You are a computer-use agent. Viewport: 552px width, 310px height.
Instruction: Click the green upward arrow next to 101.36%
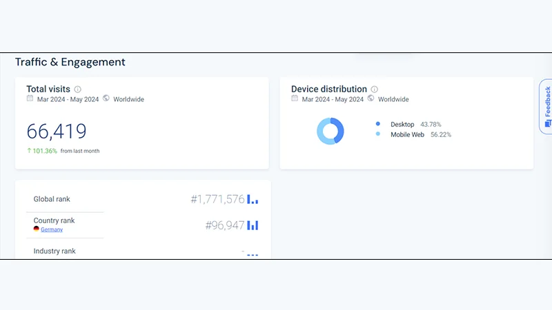(29, 150)
